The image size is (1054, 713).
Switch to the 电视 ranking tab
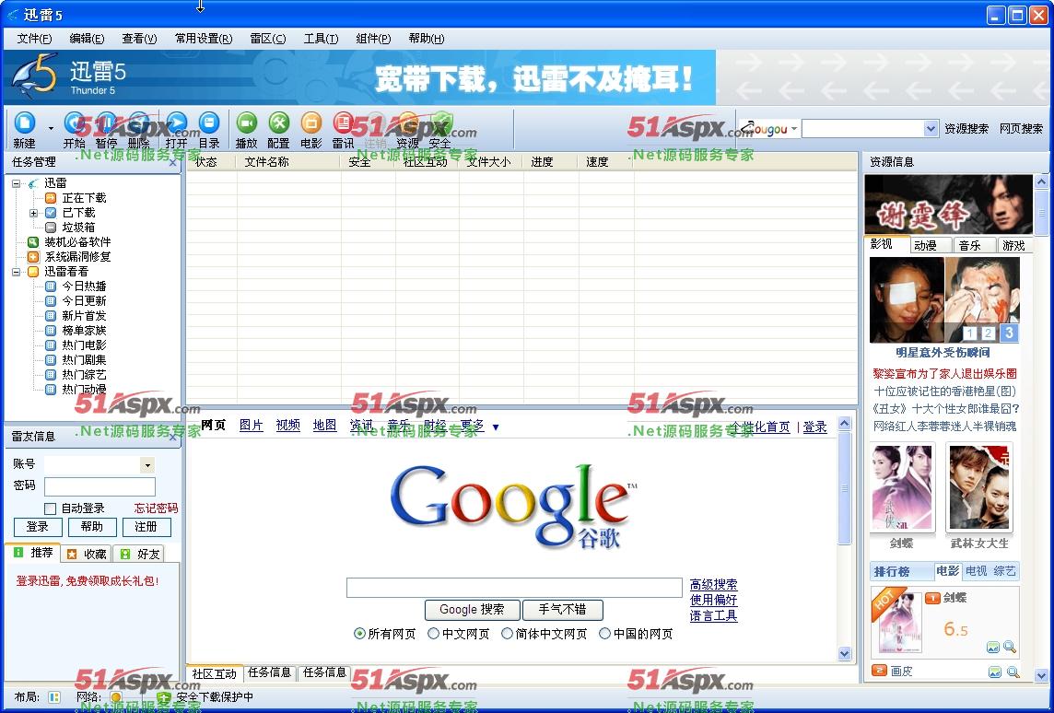[976, 571]
